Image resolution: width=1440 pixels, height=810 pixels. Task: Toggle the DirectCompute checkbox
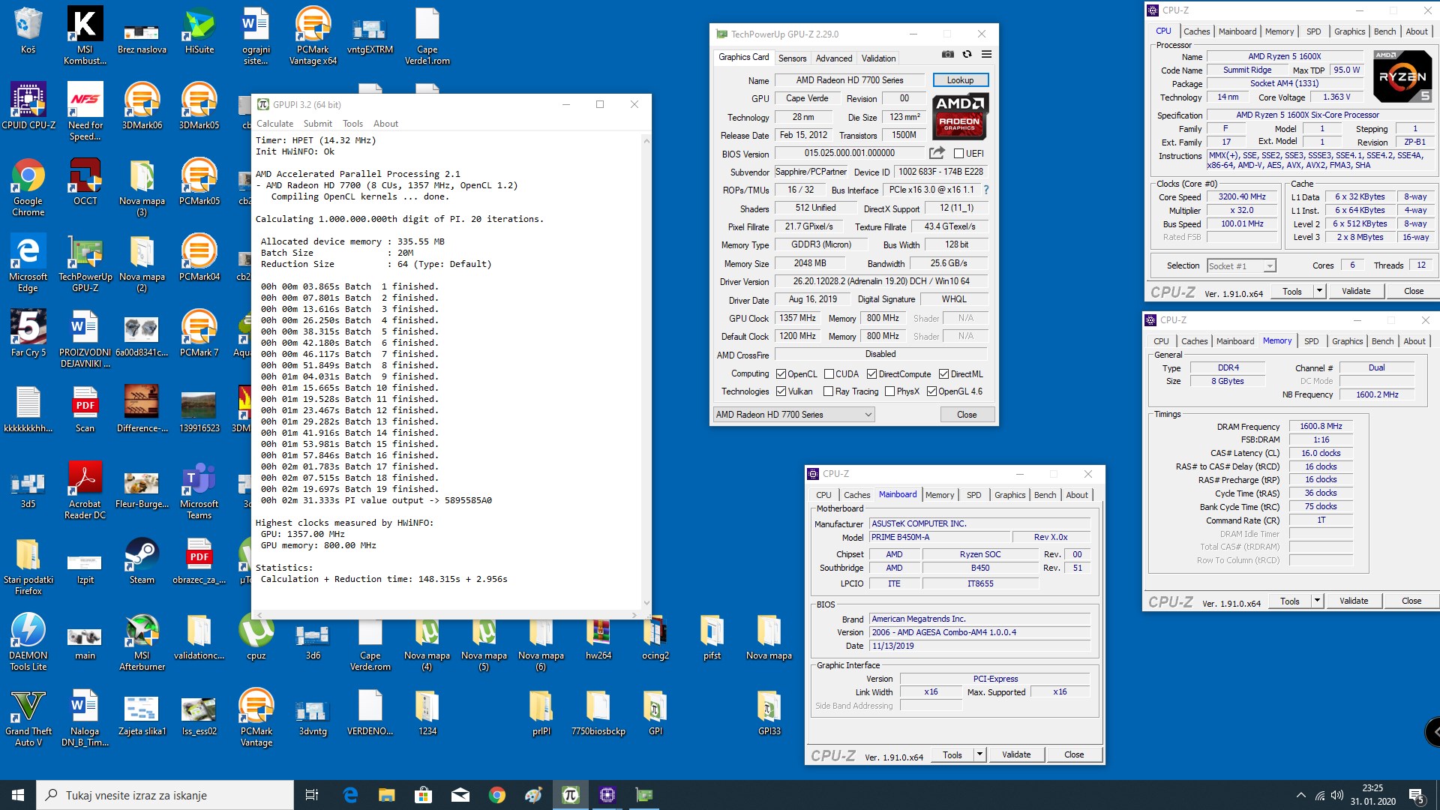(x=871, y=374)
